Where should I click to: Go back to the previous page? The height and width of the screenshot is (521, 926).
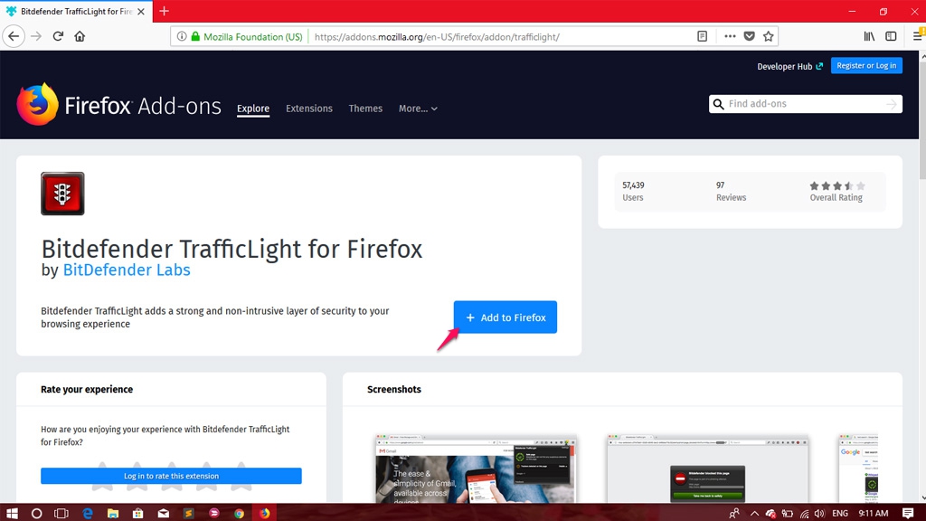[14, 36]
